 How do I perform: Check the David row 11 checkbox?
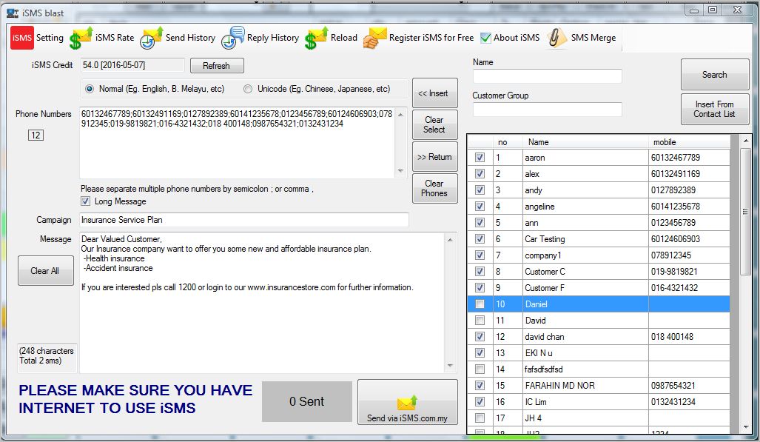coord(480,321)
